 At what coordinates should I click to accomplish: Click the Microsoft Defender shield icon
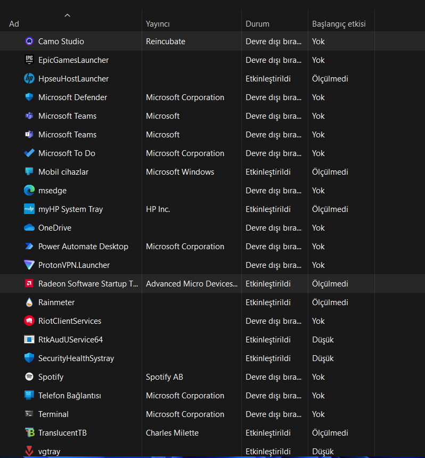[x=29, y=97]
